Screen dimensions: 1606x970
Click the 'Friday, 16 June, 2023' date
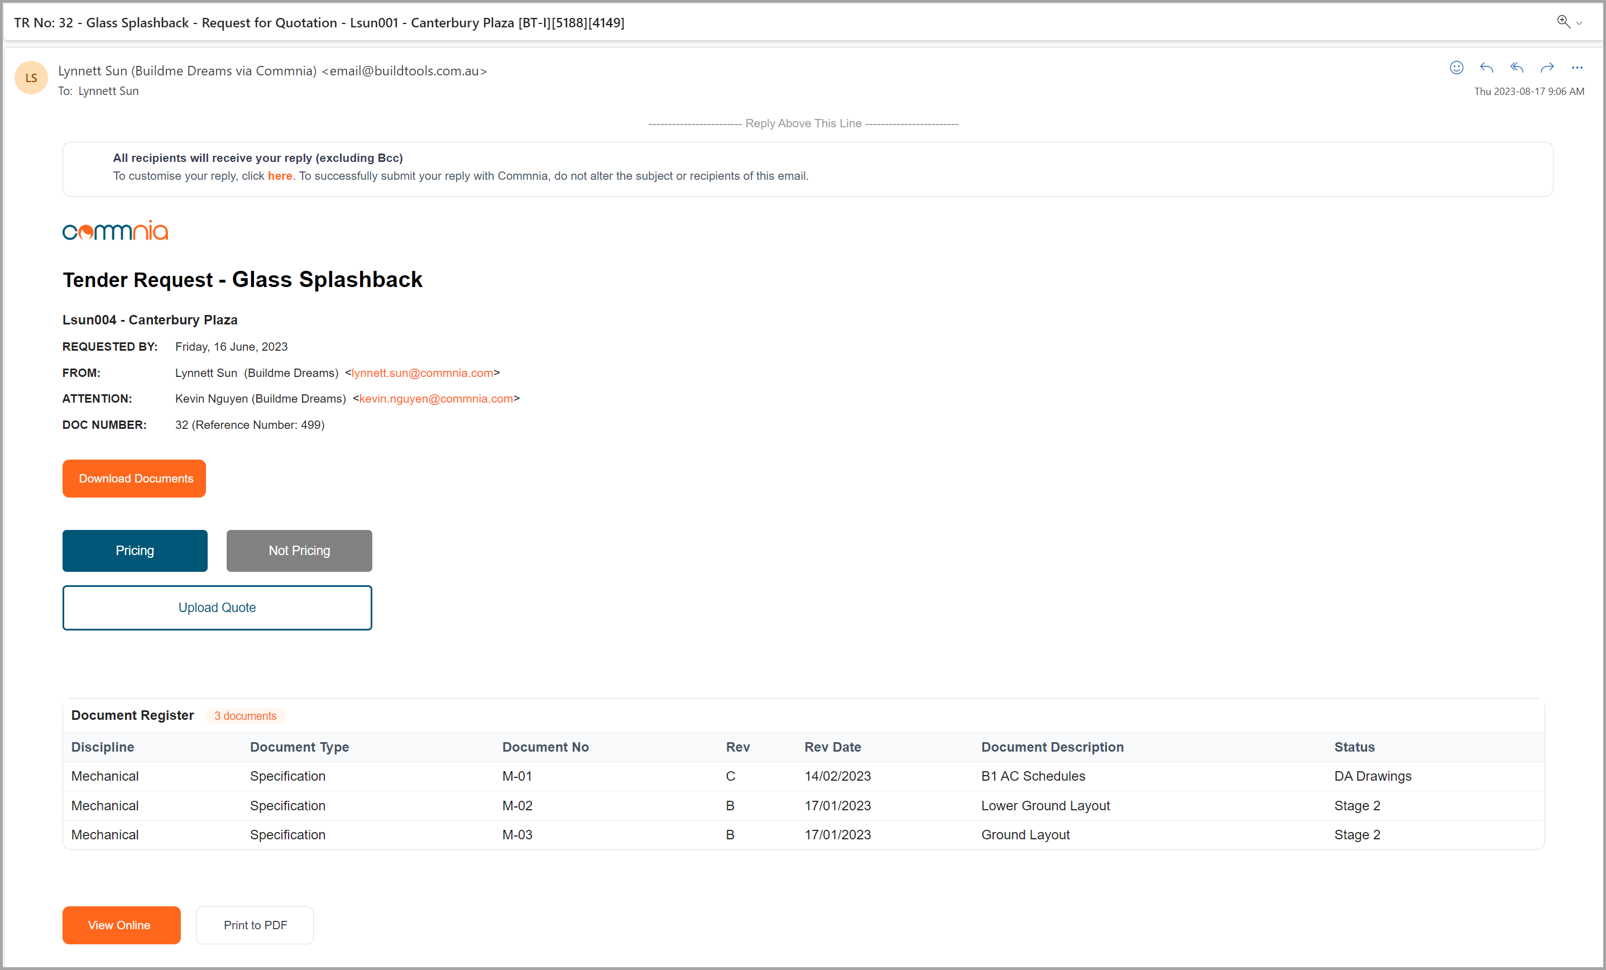[232, 347]
